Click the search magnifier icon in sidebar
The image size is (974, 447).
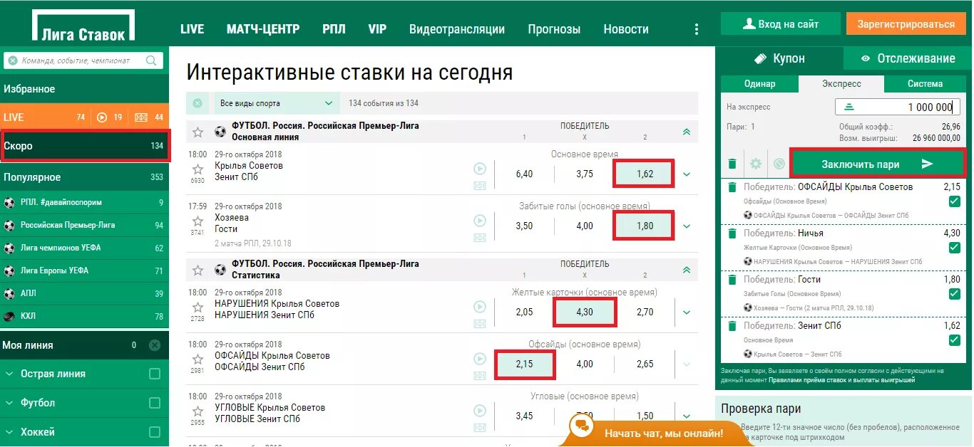[x=151, y=61]
